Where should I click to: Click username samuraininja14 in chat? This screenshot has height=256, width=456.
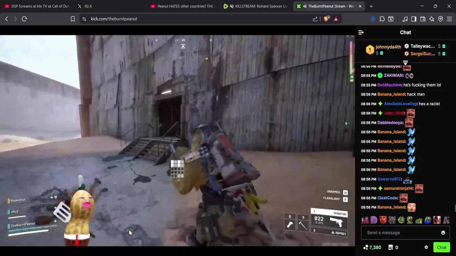[398, 188]
